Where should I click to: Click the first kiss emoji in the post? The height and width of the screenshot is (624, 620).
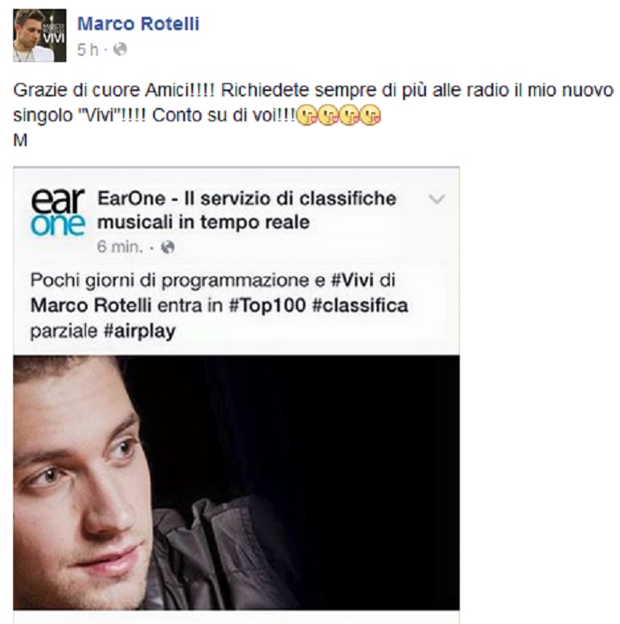(x=307, y=115)
